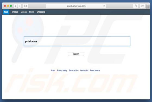Screen dimensions: 152x102
Task: Go back with Safari's back arrow
Action: (x=15, y=6)
